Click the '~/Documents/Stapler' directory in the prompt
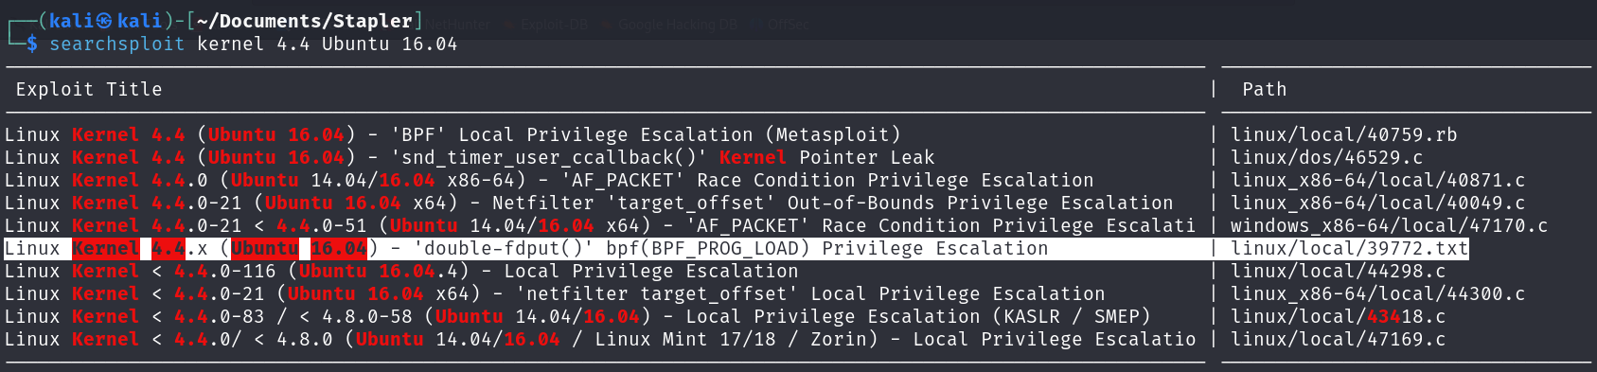The image size is (1597, 372). pos(305,21)
